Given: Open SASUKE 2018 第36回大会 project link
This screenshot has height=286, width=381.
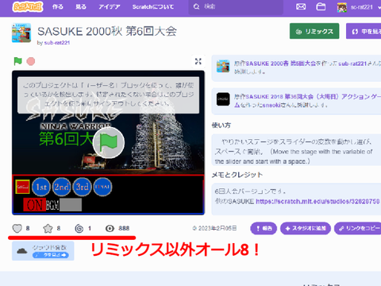Looking at the screenshot, I should 308,100.
